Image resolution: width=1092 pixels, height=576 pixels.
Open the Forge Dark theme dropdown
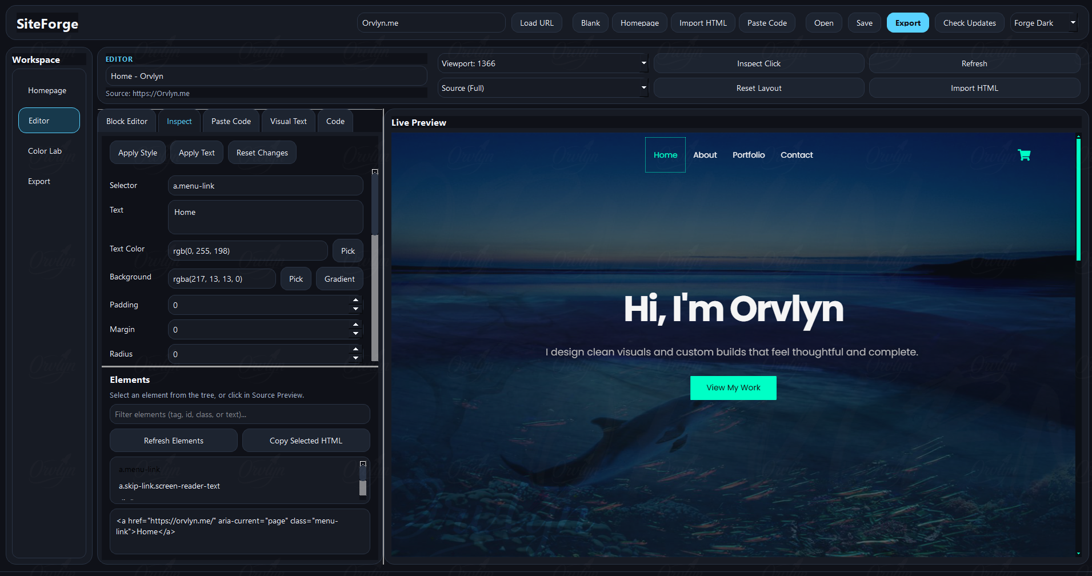pos(1043,23)
